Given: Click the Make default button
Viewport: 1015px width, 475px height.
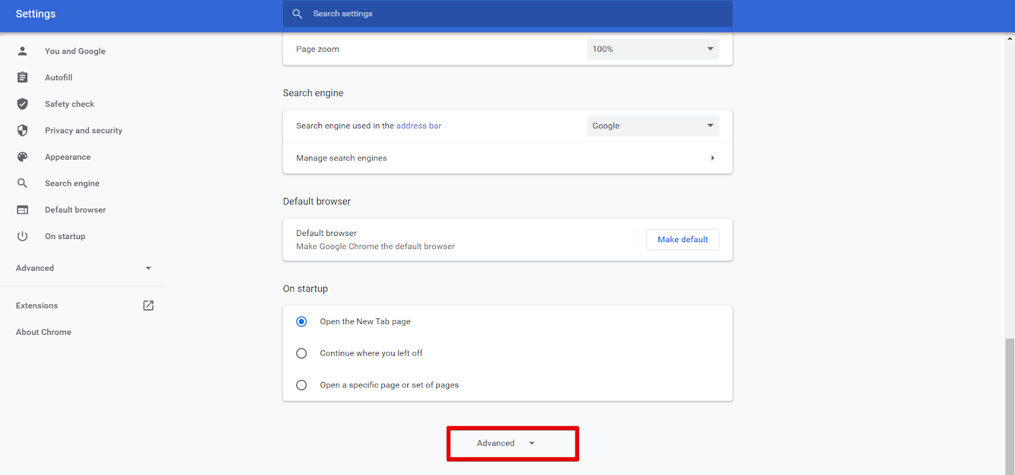Looking at the screenshot, I should [683, 240].
